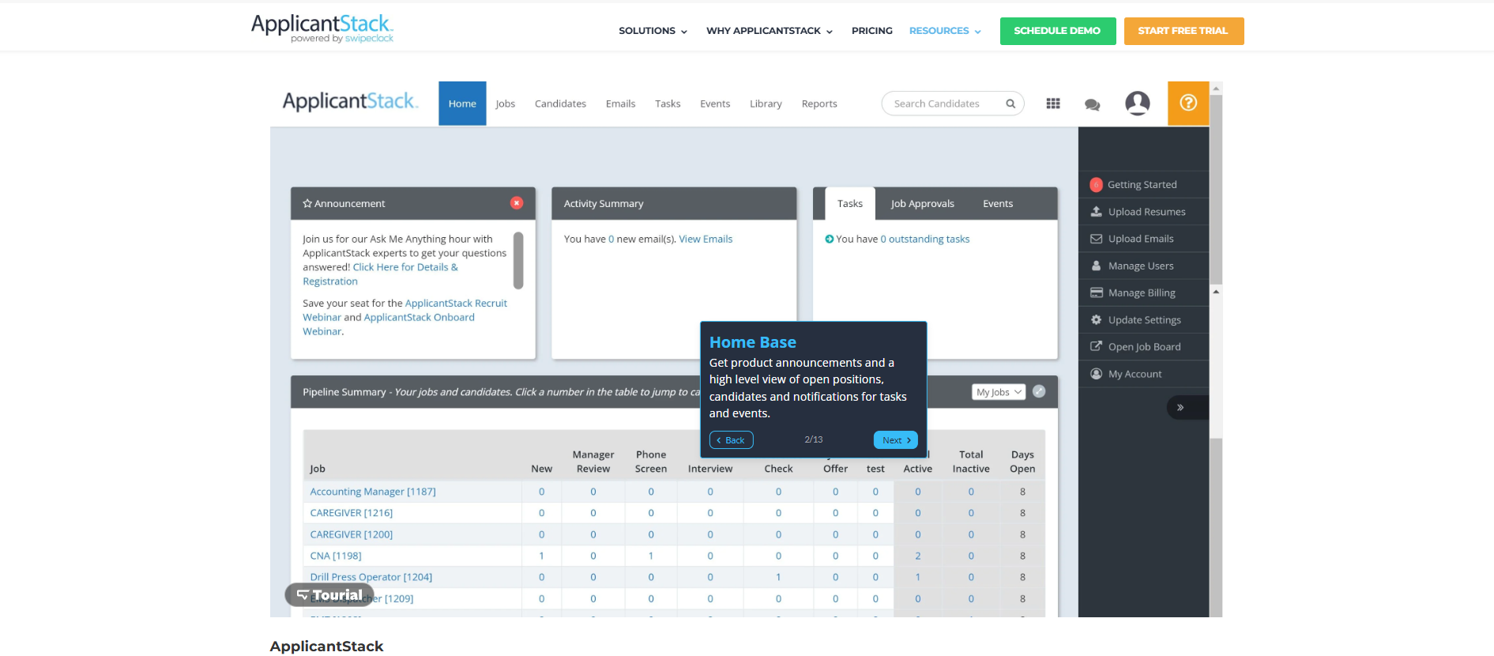Open the Jobs tab
Image resolution: width=1494 pixels, height=656 pixels.
click(506, 104)
